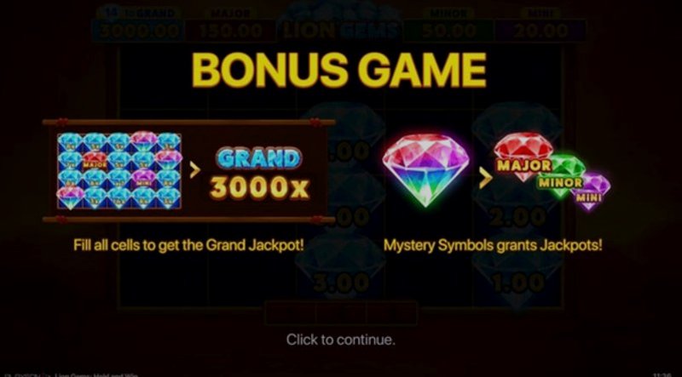Viewport: 682px width, 377px height.
Task: Click the purple MINI gem inside the grid
Action: click(142, 180)
